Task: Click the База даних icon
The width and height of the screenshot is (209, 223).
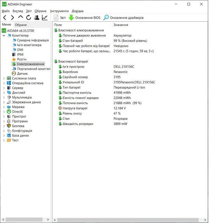Action: coord(9,135)
